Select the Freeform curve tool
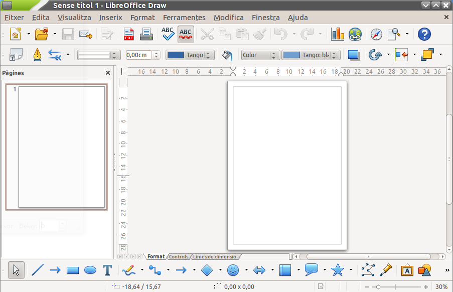 [x=128, y=270]
